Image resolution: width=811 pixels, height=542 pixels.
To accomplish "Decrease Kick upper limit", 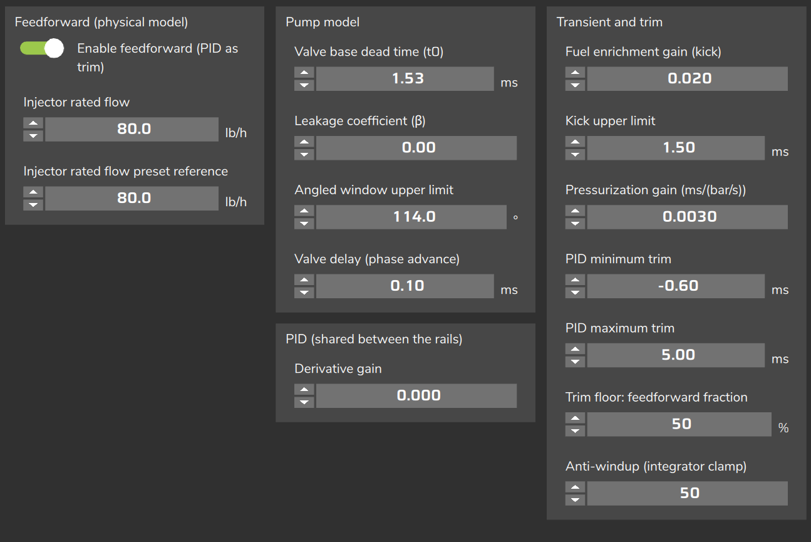I will point(576,154).
